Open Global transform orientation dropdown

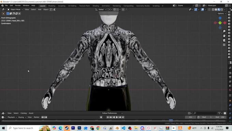(x=101, y=10)
